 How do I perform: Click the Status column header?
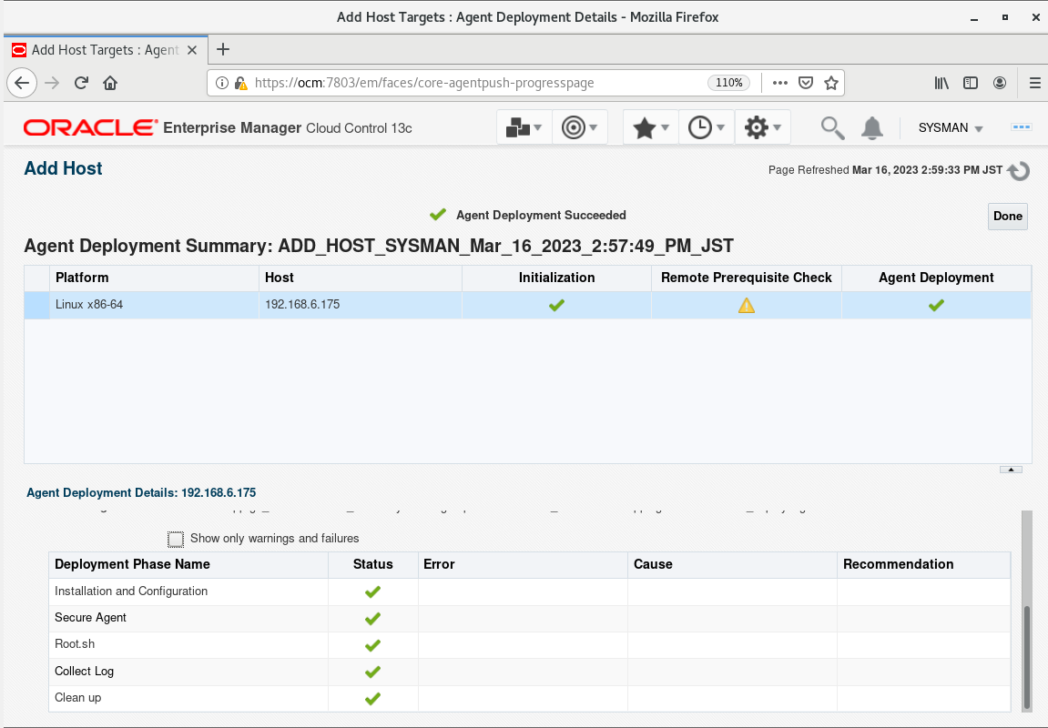[x=373, y=564]
